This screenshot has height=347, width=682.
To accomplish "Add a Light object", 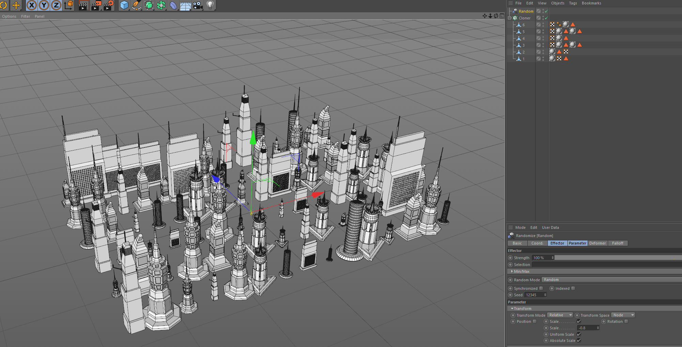I will point(210,5).
